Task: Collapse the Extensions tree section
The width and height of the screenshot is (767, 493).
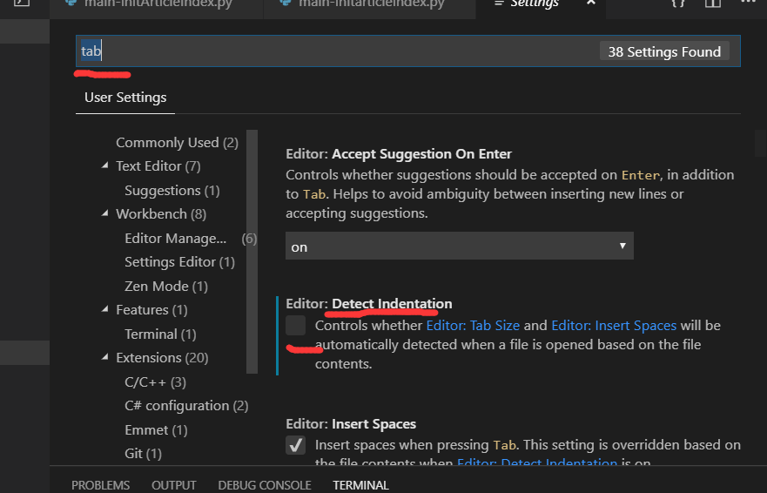Action: (x=104, y=357)
